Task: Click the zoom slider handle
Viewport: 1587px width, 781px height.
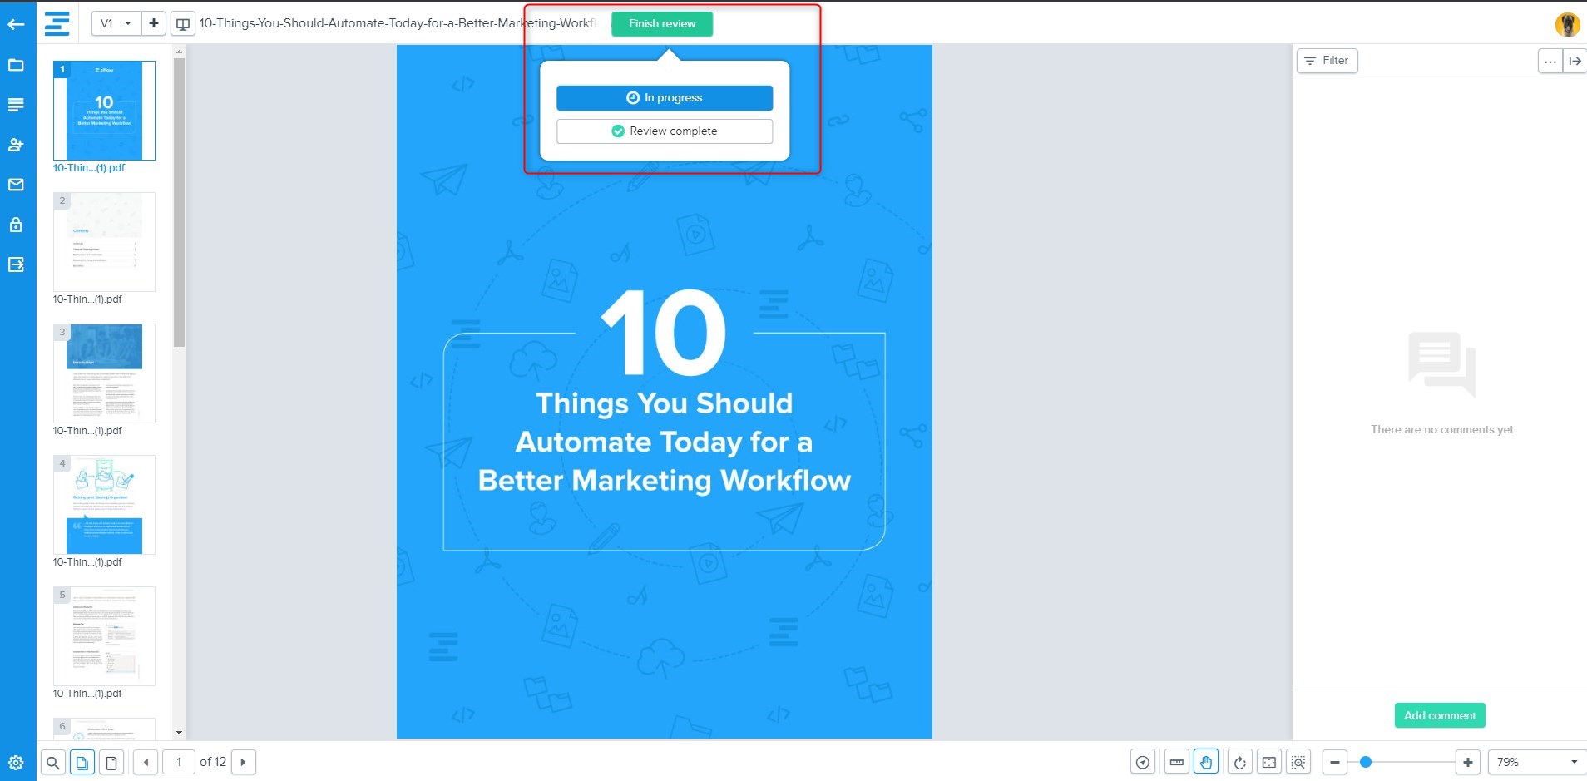Action: 1365,762
